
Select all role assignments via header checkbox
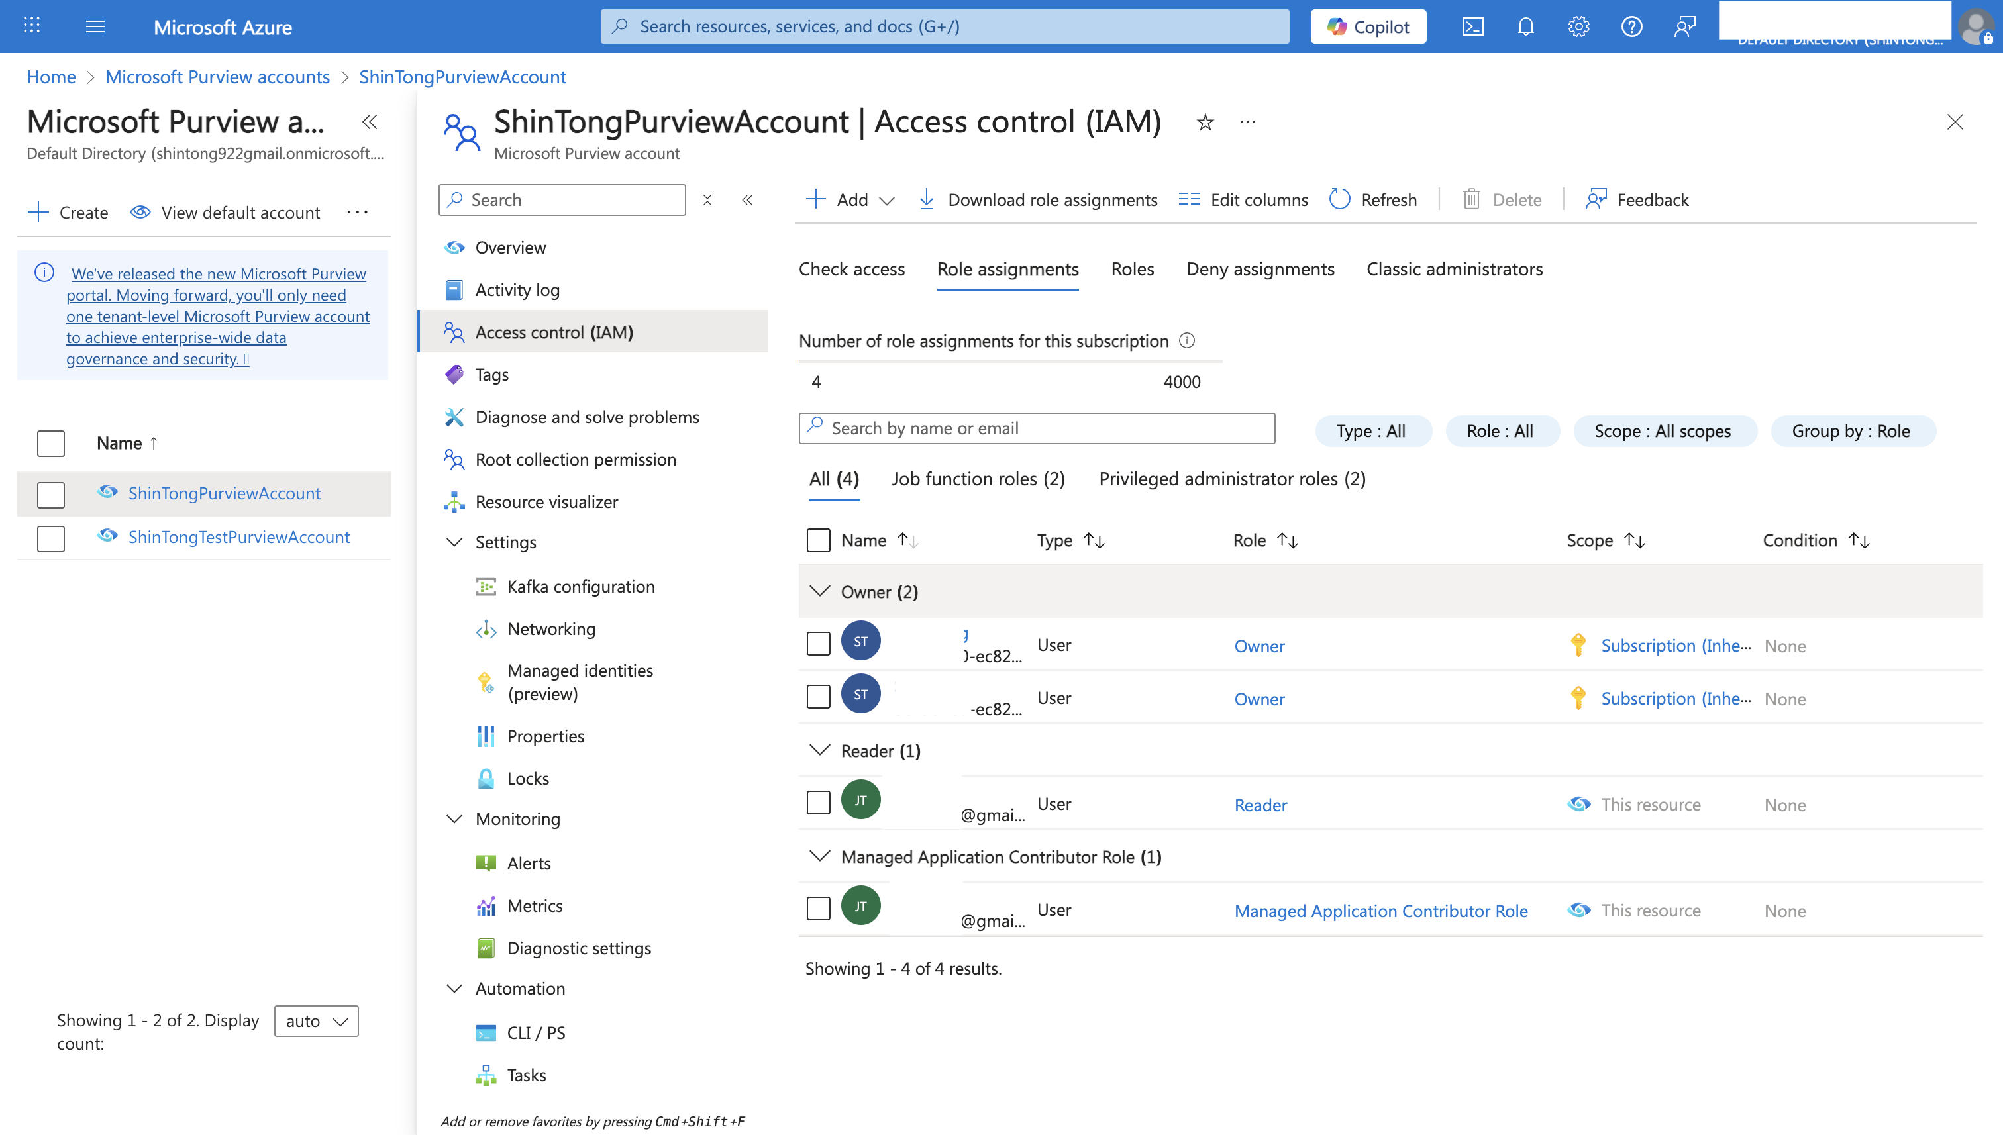[x=818, y=540]
